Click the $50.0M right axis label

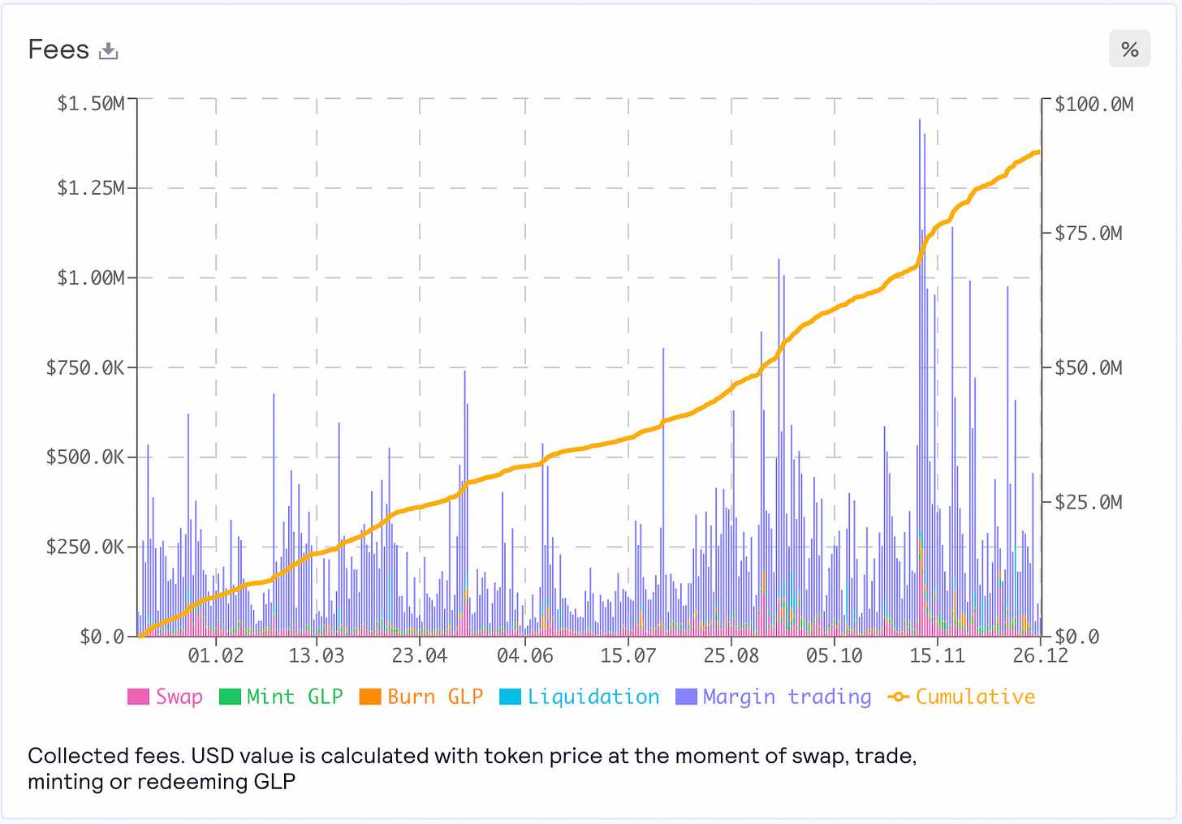coord(1089,368)
